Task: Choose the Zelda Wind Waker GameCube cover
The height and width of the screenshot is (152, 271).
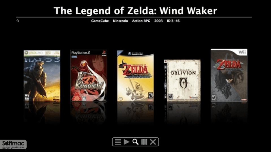Action: pos(135,76)
